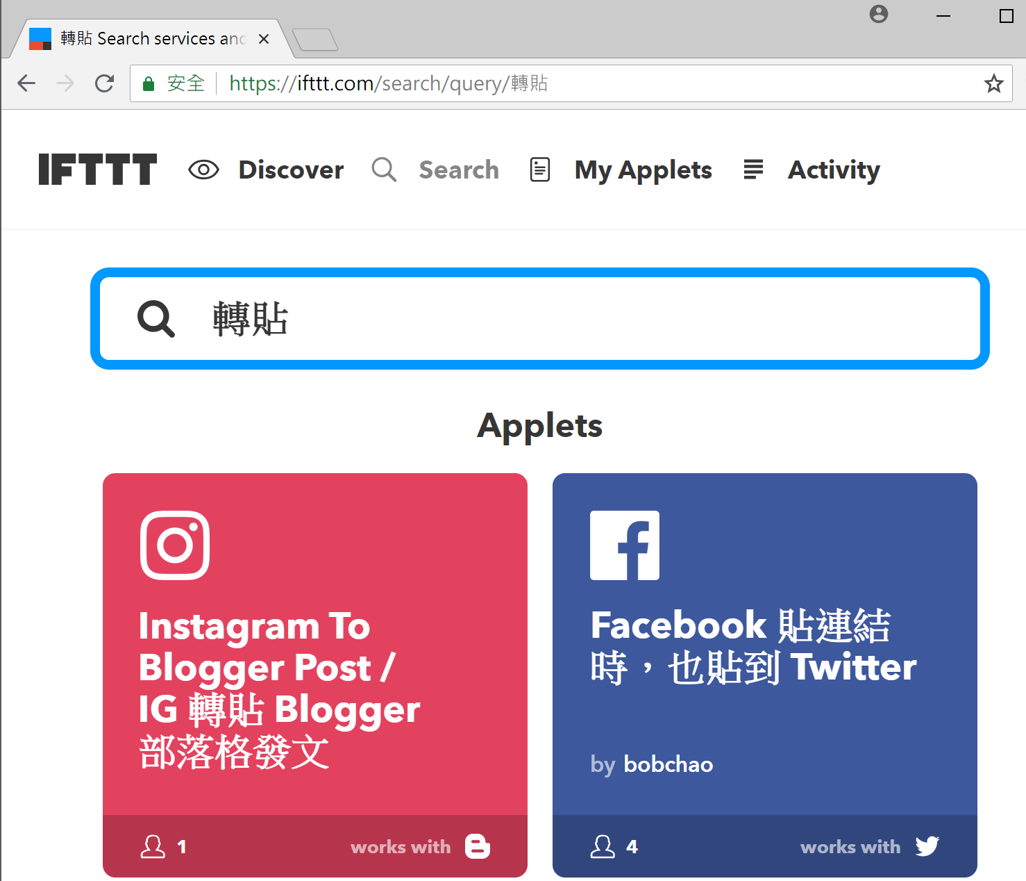Open the Discover page
Screen dimensions: 1026x881
tap(291, 170)
